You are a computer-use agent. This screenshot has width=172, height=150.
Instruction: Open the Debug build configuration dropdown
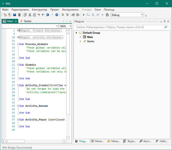(x=142, y=15)
